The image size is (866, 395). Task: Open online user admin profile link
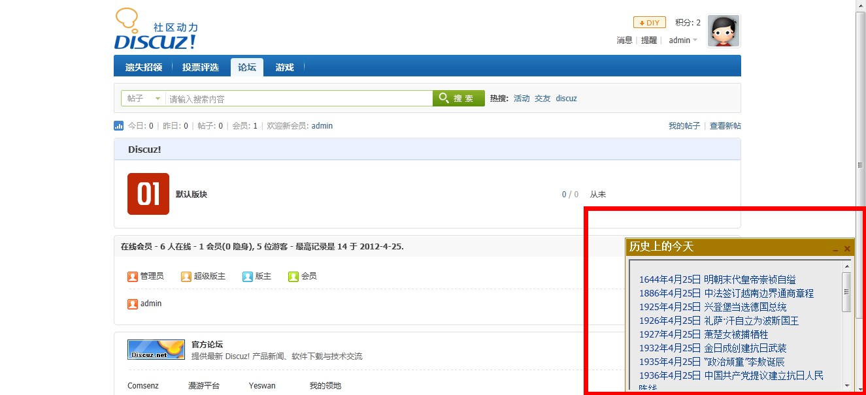(x=151, y=304)
